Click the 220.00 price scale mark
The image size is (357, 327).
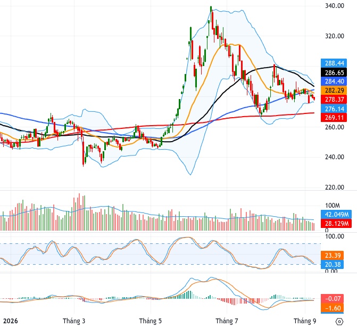pos(335,187)
